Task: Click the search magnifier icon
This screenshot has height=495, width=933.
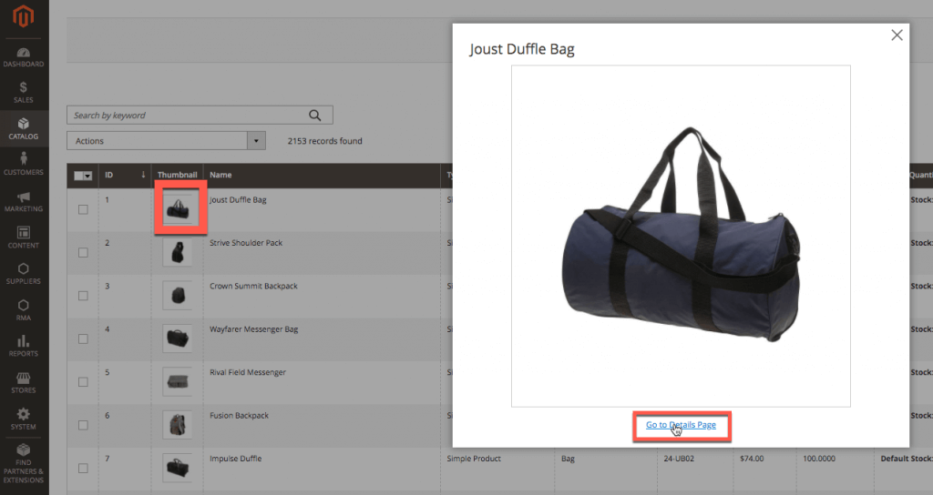Action: 315,116
